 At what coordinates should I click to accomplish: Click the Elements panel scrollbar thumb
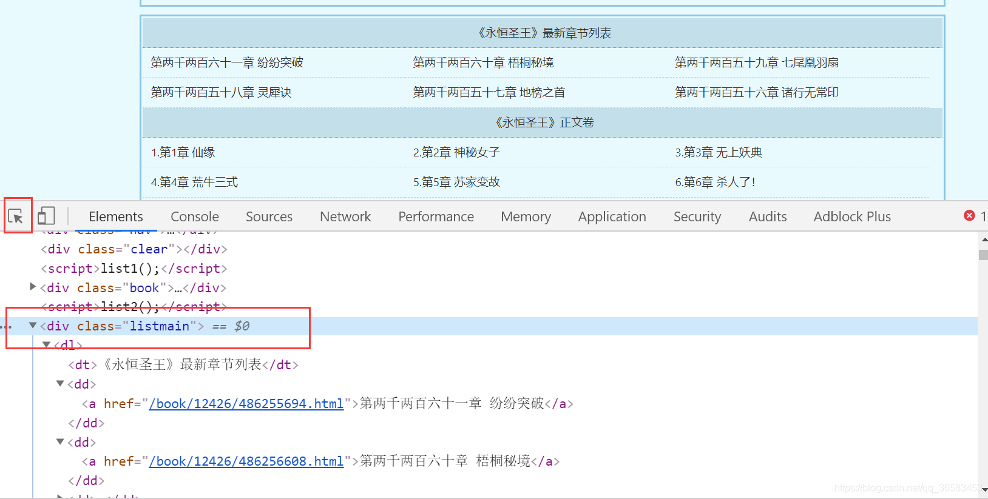983,255
